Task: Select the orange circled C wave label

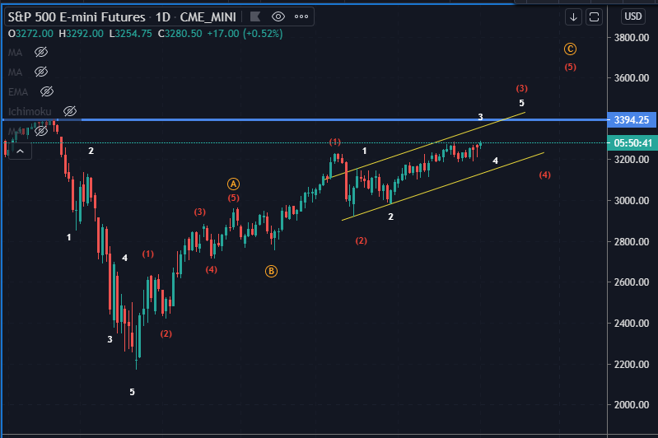Action: point(570,49)
